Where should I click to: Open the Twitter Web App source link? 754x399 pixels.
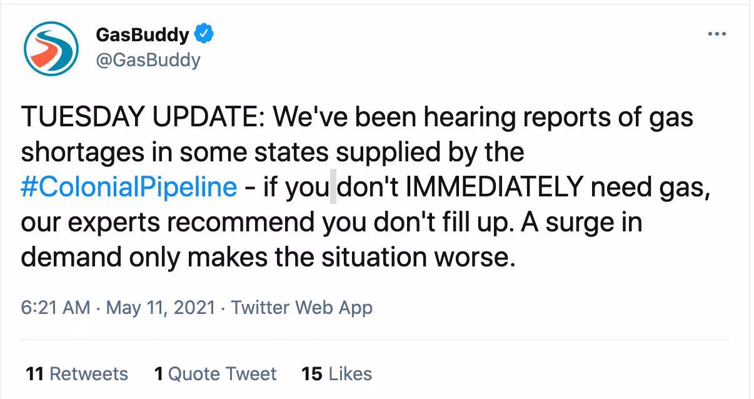coord(302,308)
